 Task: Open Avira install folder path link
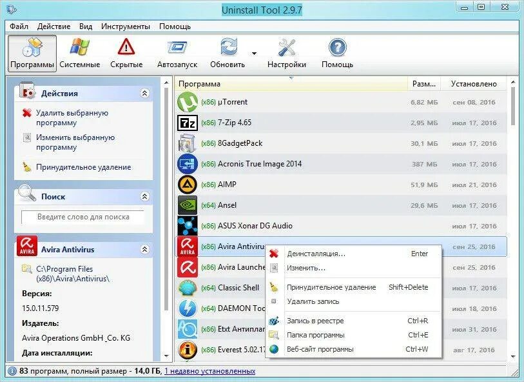(73, 274)
